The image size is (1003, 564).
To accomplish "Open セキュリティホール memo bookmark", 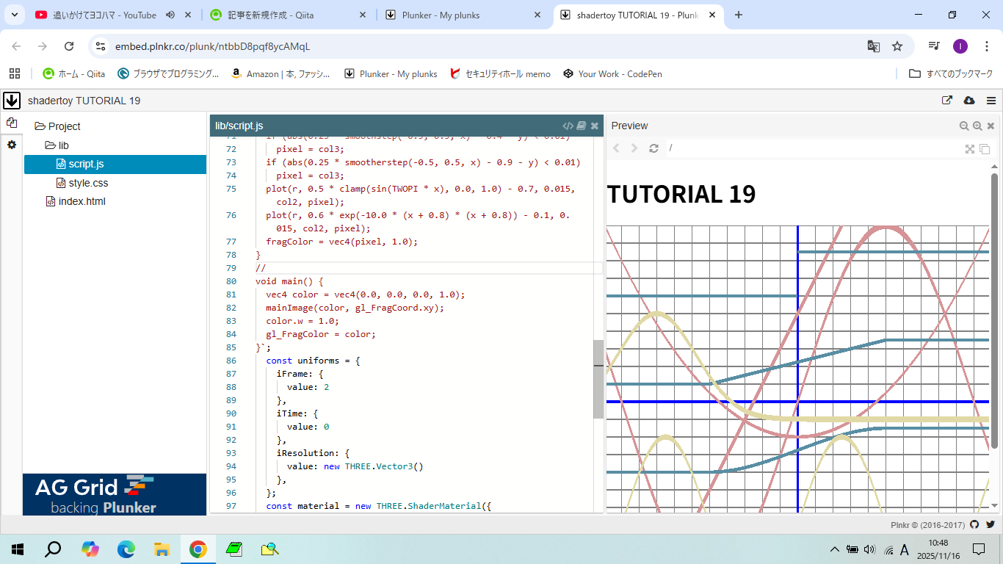I will point(500,73).
